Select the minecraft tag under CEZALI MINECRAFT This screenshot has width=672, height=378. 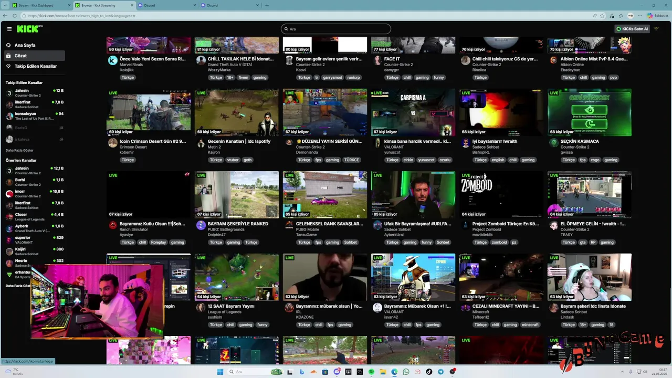tap(530, 325)
